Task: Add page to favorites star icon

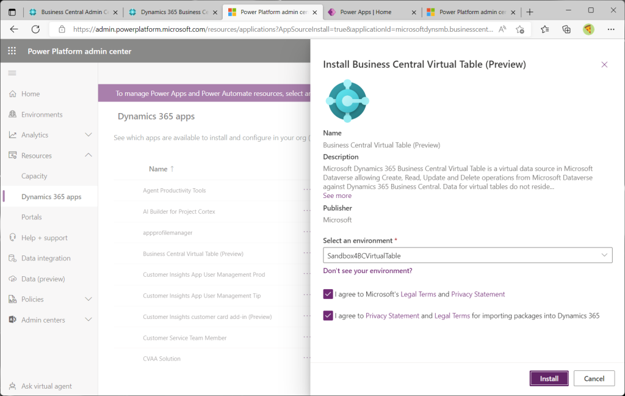Action: pyautogui.click(x=520, y=29)
